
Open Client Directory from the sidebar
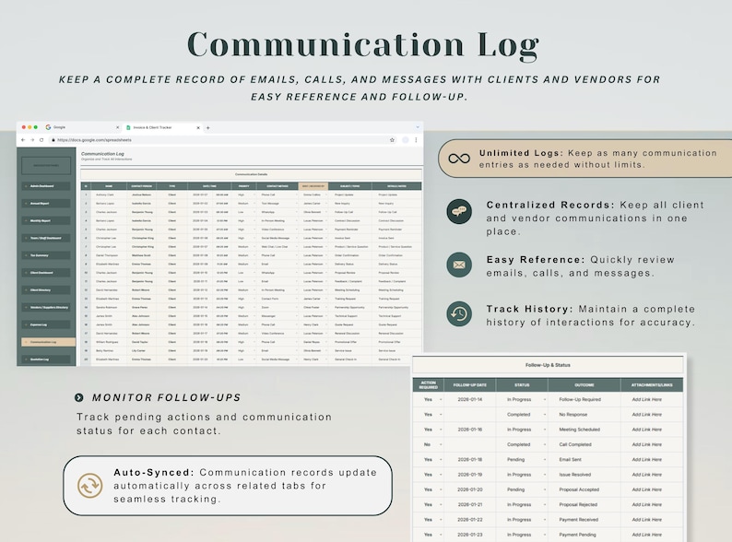pos(46,290)
